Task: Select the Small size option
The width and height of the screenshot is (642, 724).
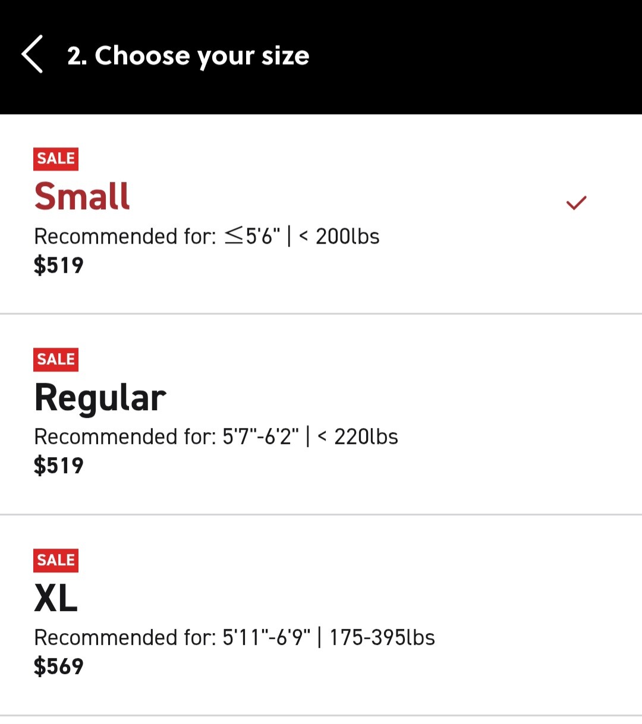Action: click(x=82, y=196)
